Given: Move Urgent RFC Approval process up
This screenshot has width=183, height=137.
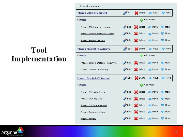Looking at the screenshot, I should pos(154,13).
